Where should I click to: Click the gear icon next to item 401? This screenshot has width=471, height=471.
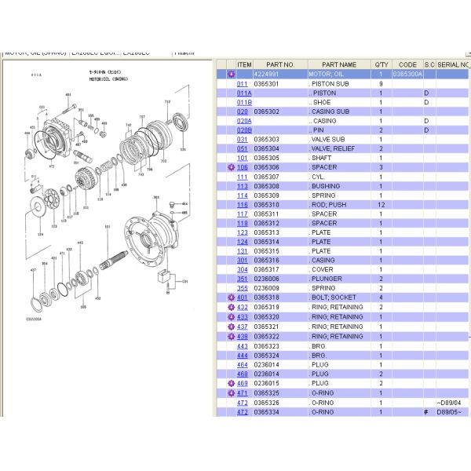[231, 298]
